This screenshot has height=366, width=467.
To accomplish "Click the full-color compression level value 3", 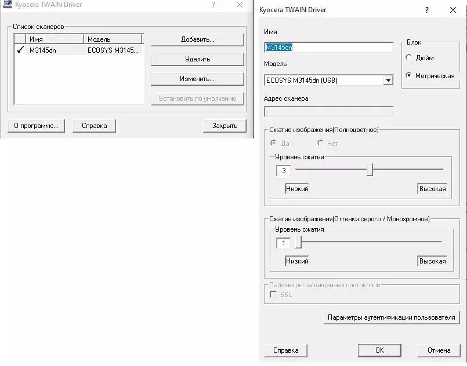I will click(284, 170).
